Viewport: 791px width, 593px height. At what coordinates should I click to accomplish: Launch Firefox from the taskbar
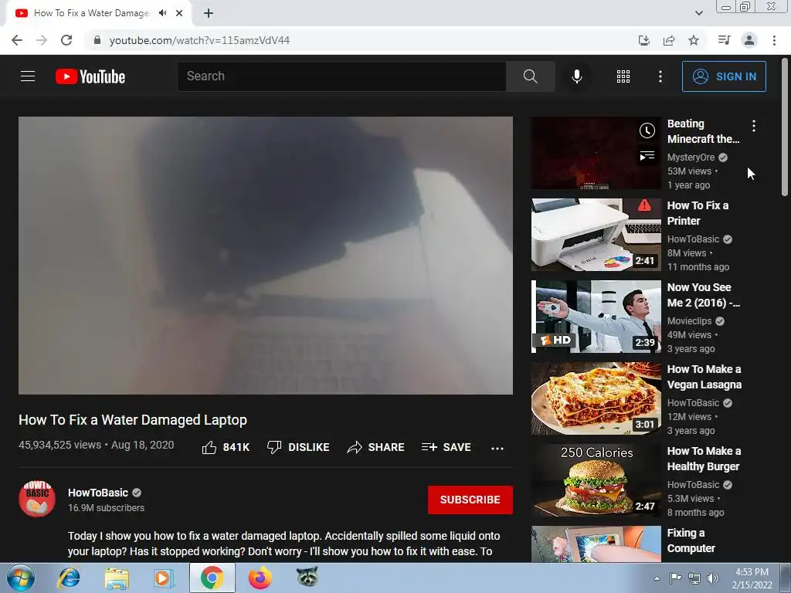coord(260,578)
